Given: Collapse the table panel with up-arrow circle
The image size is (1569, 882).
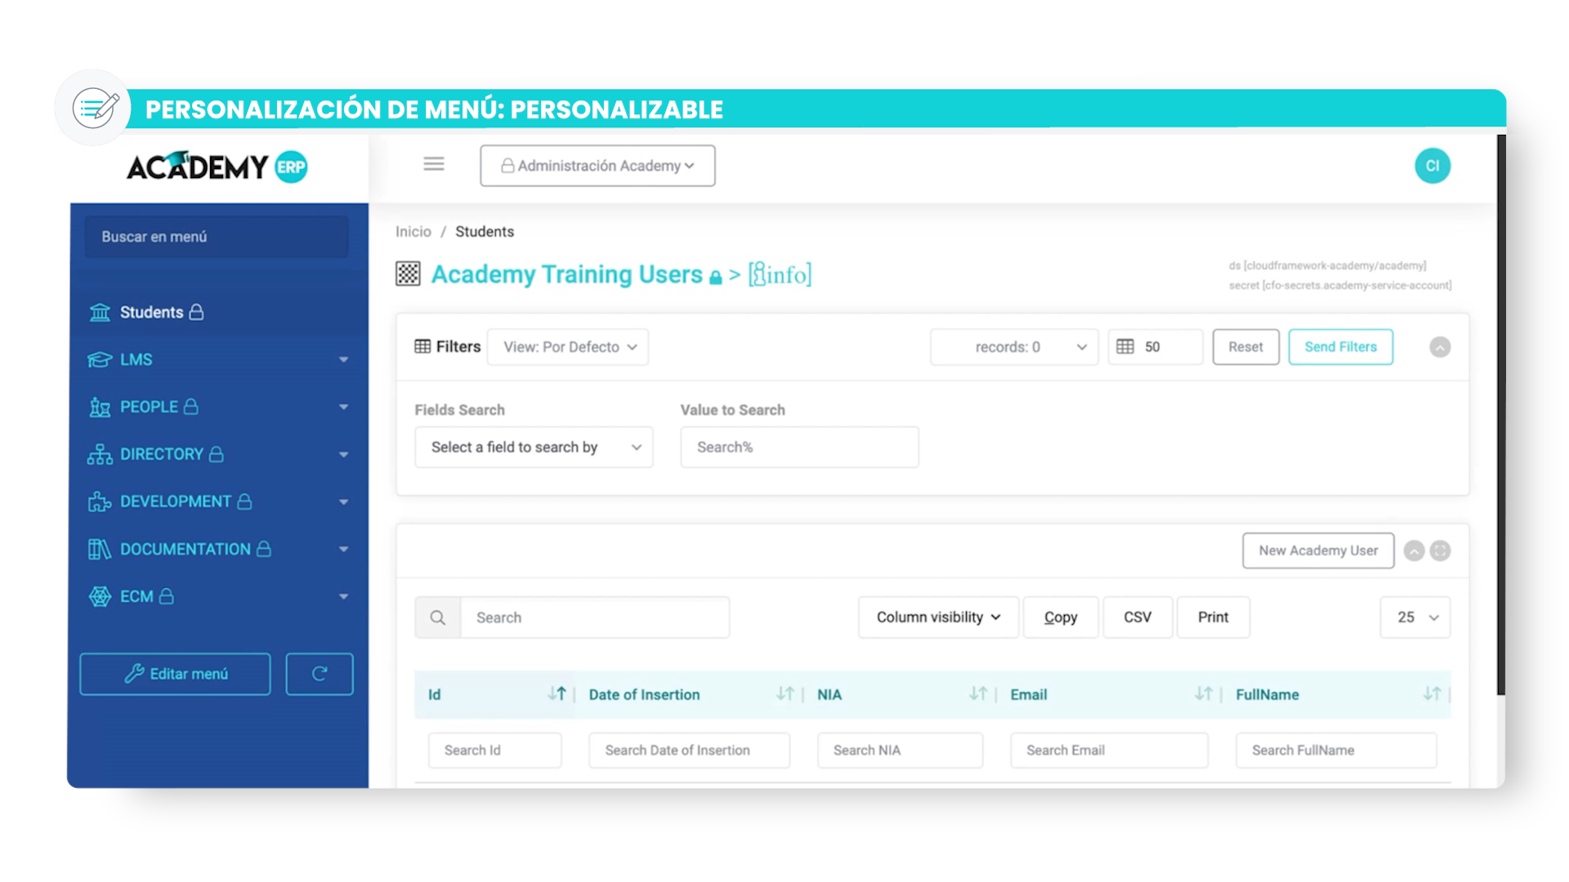Looking at the screenshot, I should [x=1414, y=551].
